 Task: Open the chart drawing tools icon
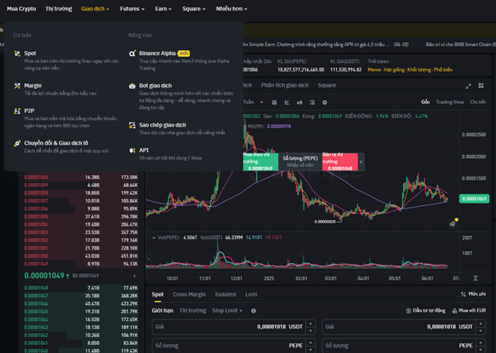(x=287, y=103)
